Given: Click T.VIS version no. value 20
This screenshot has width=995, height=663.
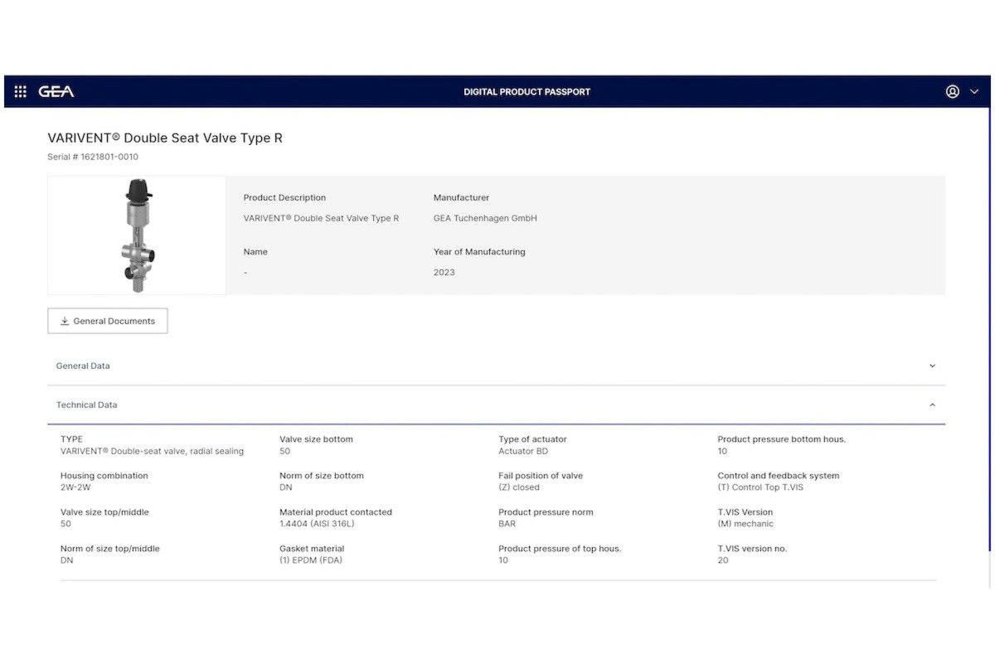Looking at the screenshot, I should click(x=723, y=560).
